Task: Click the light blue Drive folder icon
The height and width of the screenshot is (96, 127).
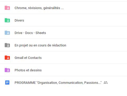Action: 7,33
